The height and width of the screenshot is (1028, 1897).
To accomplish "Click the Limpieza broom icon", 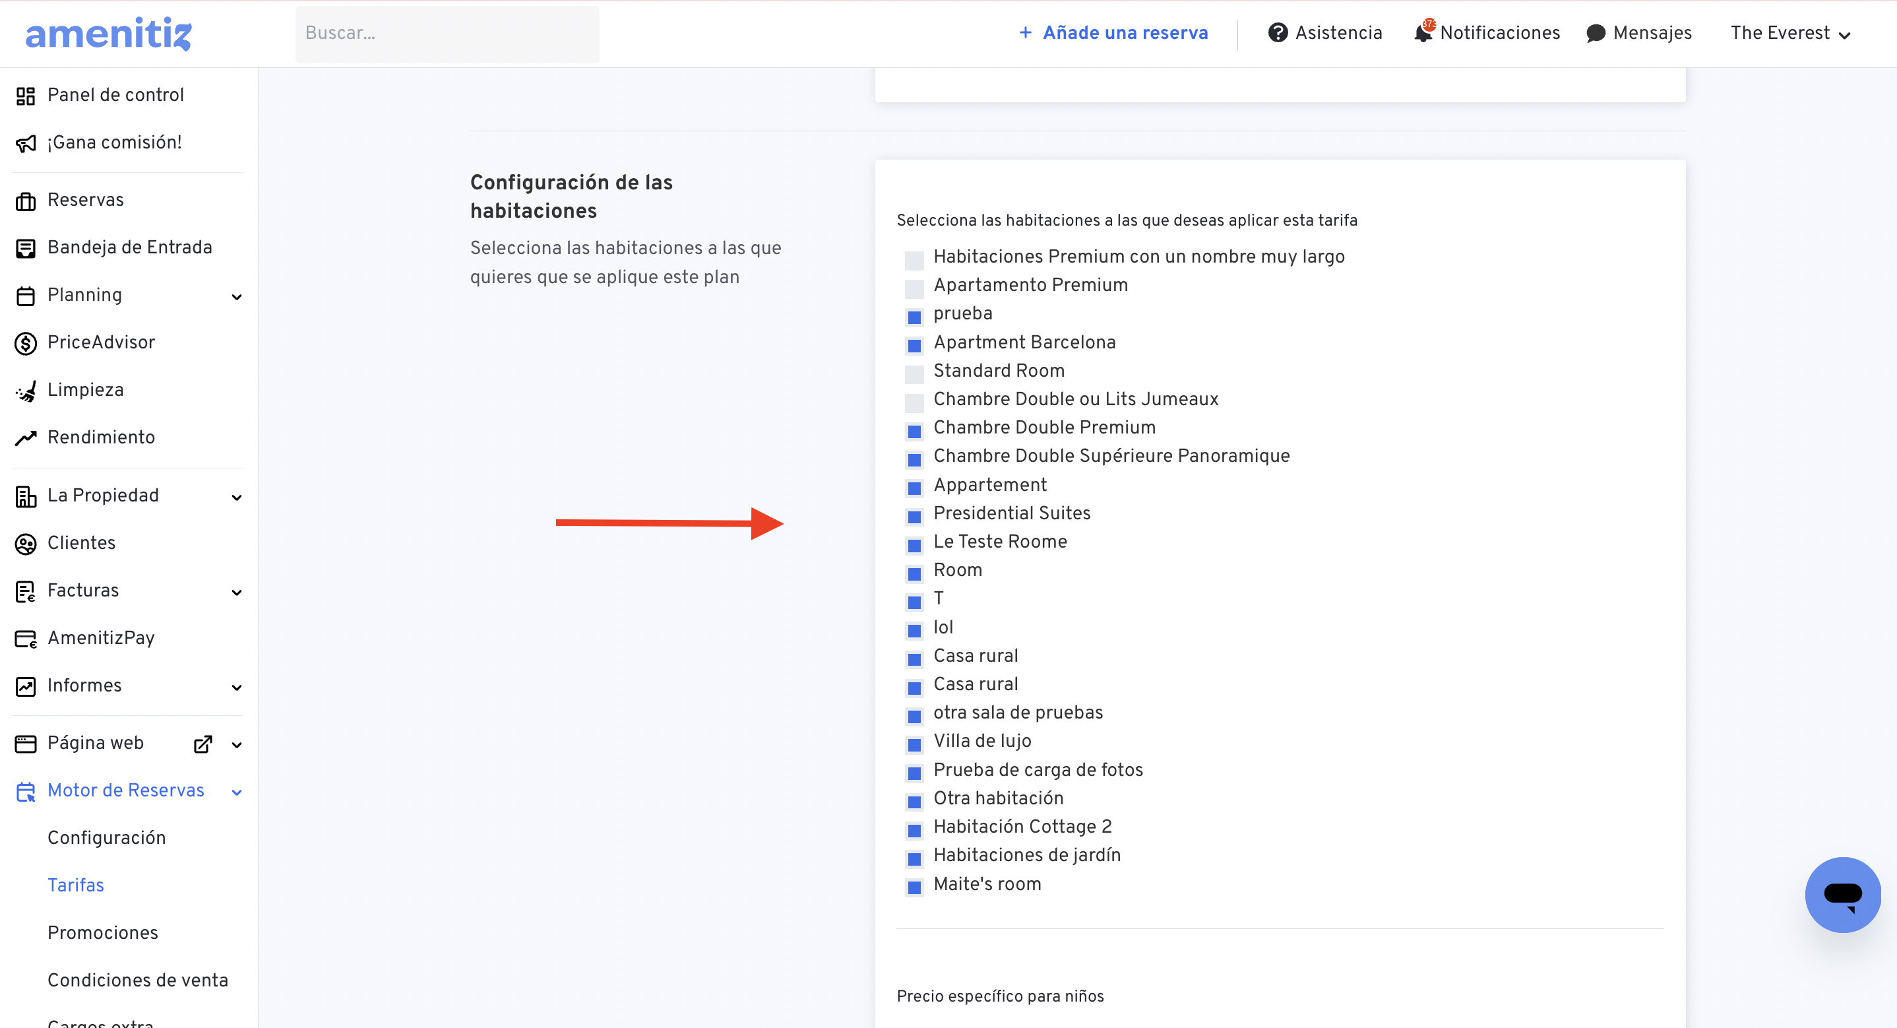I will click(x=26, y=391).
